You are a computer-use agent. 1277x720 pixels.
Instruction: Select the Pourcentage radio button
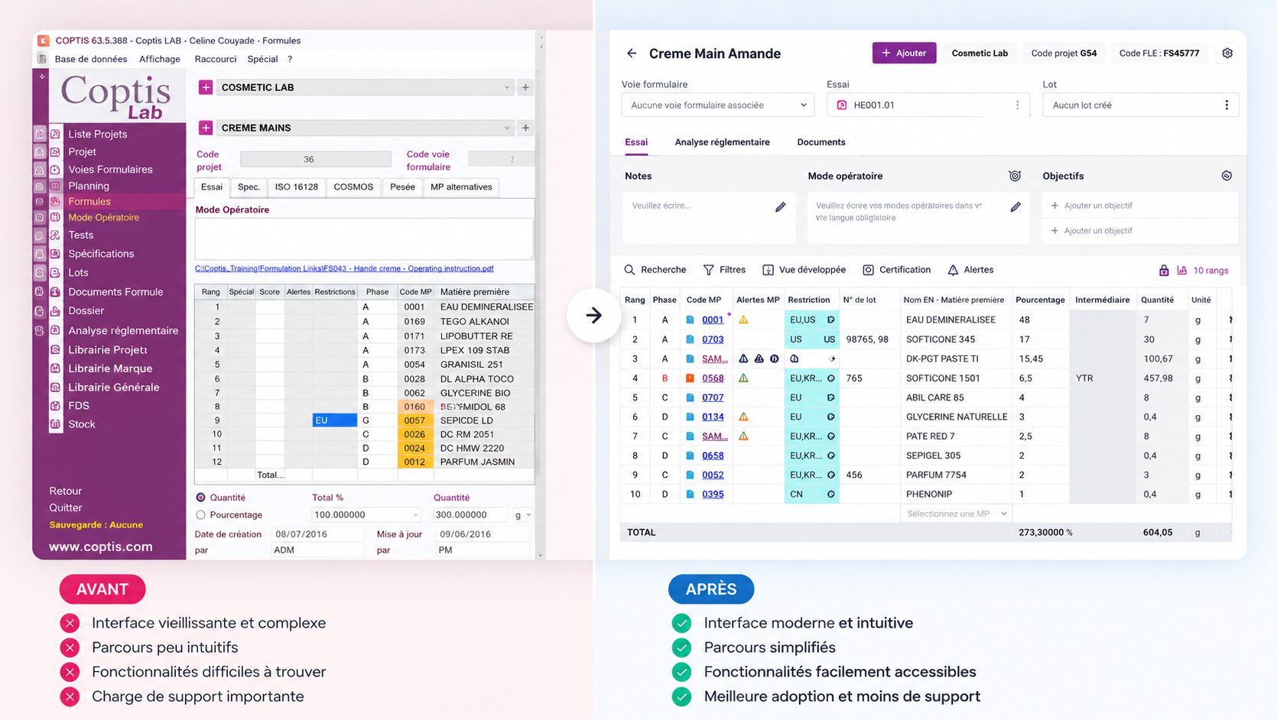tap(200, 515)
